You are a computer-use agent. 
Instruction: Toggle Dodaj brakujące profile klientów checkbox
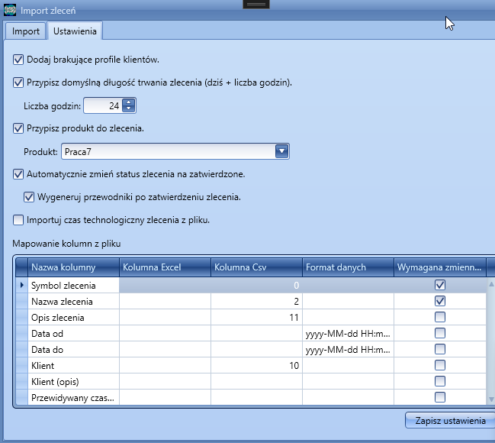pos(19,59)
